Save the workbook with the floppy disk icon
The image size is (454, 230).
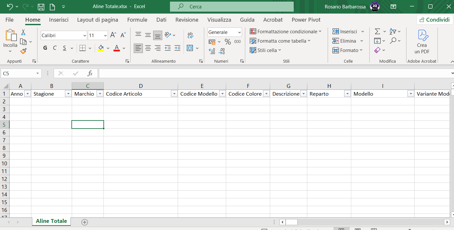pos(41,6)
